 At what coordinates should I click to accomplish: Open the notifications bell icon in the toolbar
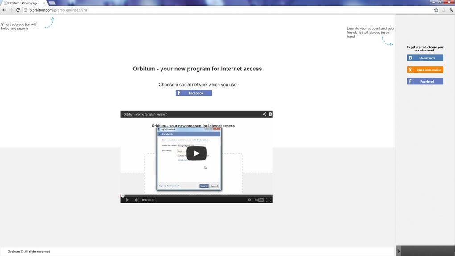tap(443, 10)
